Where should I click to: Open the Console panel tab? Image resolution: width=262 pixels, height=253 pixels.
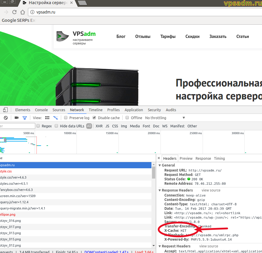click(x=41, y=110)
